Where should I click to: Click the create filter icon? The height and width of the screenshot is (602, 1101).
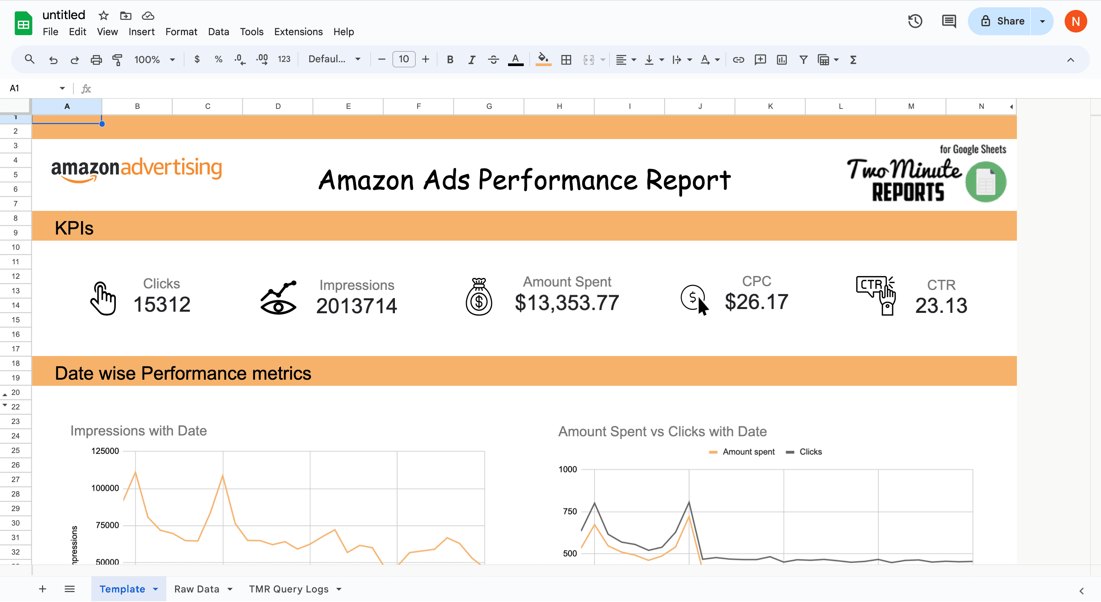pos(803,60)
